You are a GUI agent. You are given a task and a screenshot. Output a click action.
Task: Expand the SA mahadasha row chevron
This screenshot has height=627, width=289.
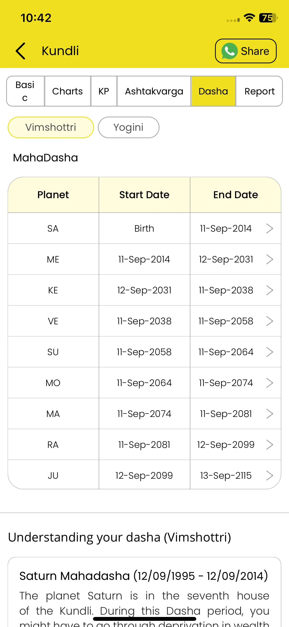[x=269, y=228]
